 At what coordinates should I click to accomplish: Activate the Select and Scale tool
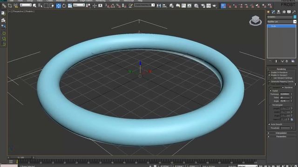tap(70, 6)
